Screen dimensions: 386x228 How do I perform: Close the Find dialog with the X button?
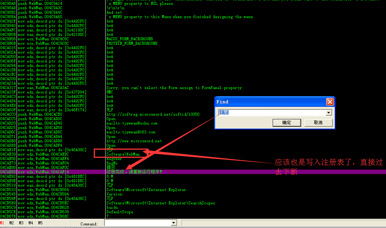[330, 102]
